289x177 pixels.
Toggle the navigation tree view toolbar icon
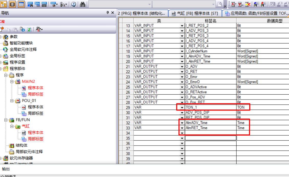[x=4, y=4]
